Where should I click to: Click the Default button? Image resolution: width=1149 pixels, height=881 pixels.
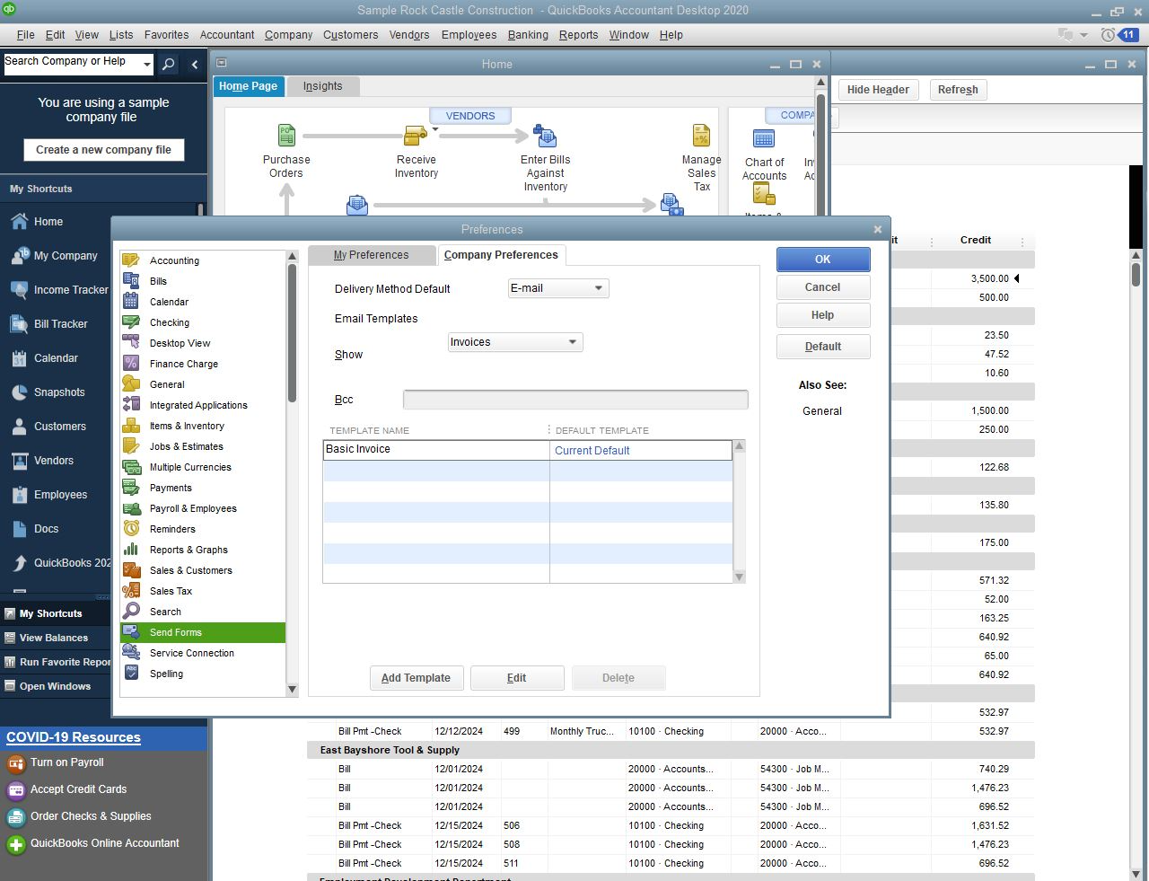[823, 347]
